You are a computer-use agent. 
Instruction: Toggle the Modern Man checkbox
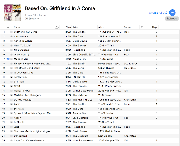coord(11,59)
